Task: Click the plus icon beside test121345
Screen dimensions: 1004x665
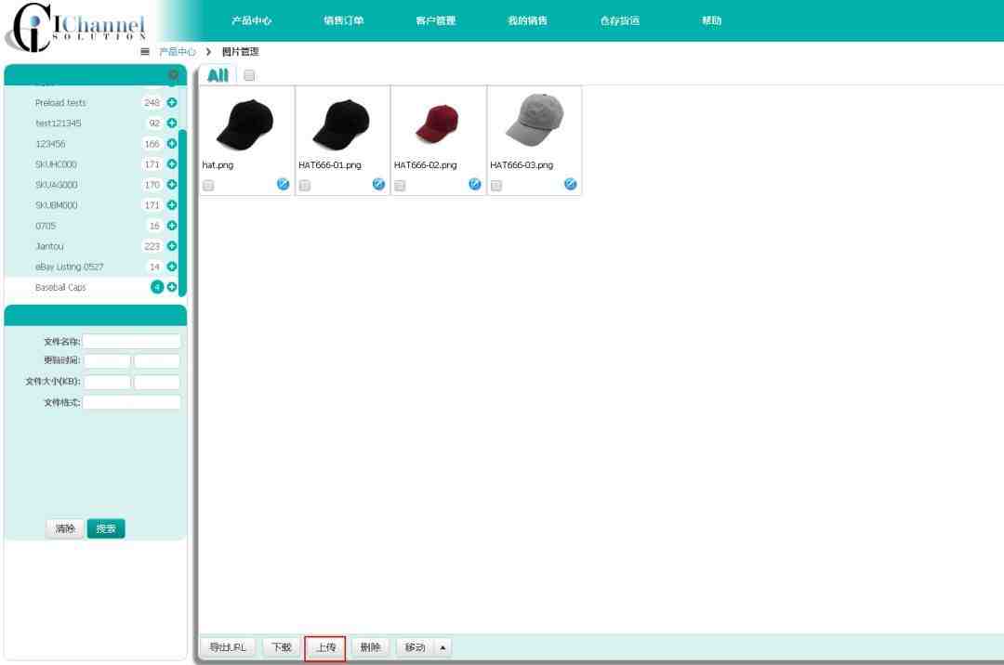Action: [x=172, y=123]
